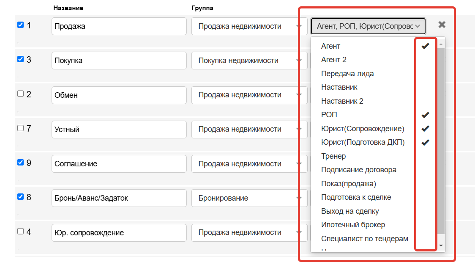Expand the Бронирование group dropdown

(248, 198)
